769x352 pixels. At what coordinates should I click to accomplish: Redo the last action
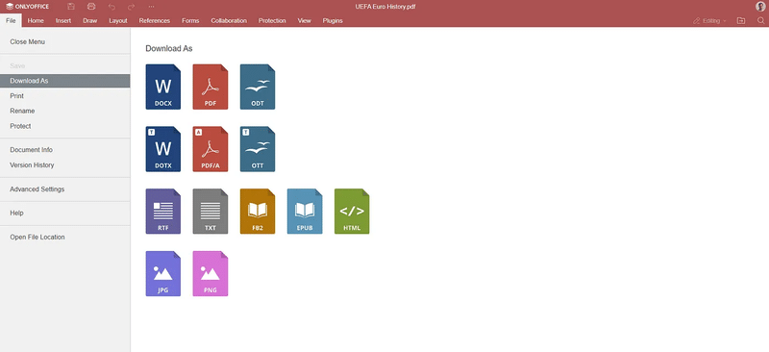point(131,7)
